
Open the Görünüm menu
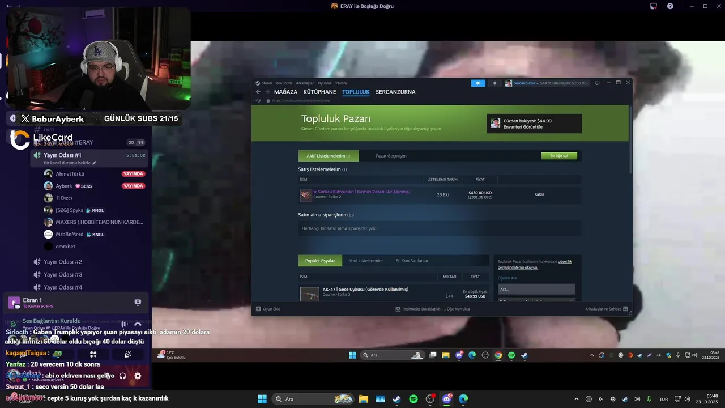pyautogui.click(x=284, y=83)
